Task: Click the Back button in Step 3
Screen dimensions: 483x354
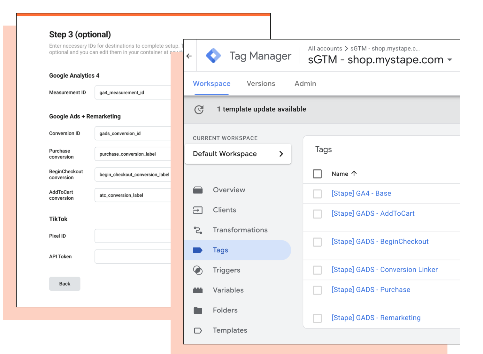Action: (65, 284)
